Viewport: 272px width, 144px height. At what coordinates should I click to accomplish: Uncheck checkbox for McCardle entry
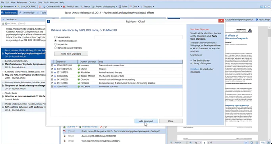52,86
